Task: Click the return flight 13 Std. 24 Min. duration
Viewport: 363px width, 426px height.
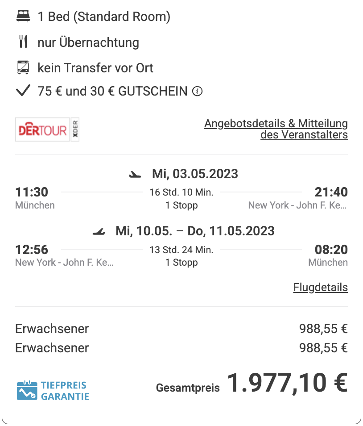Action: point(181,250)
